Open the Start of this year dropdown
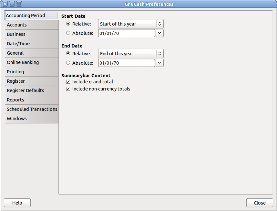 tap(131, 24)
